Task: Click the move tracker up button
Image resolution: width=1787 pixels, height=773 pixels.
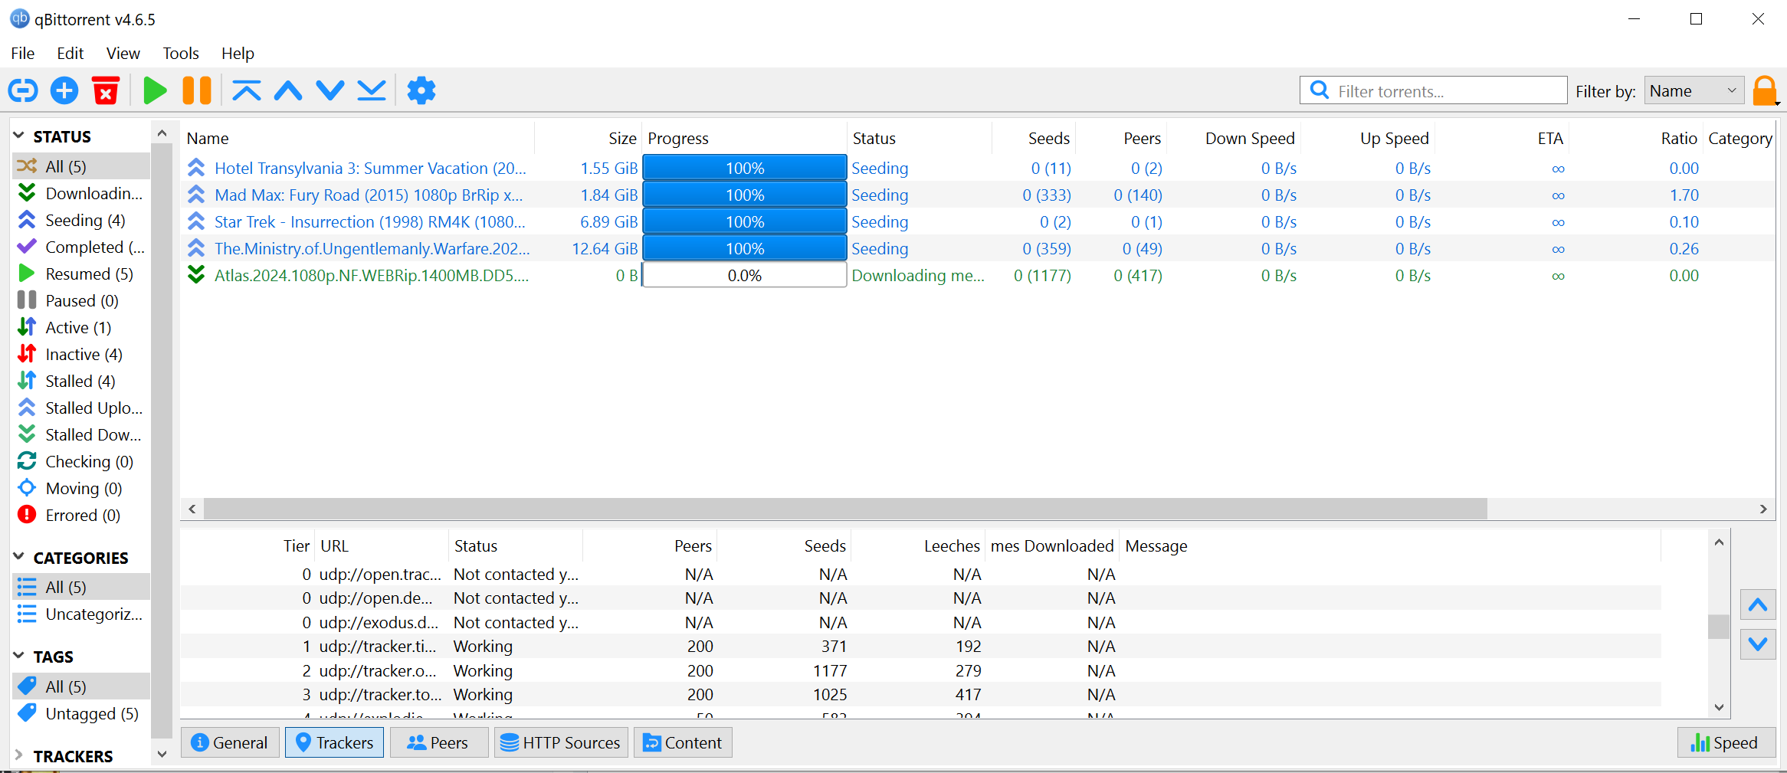Action: coord(1758,605)
